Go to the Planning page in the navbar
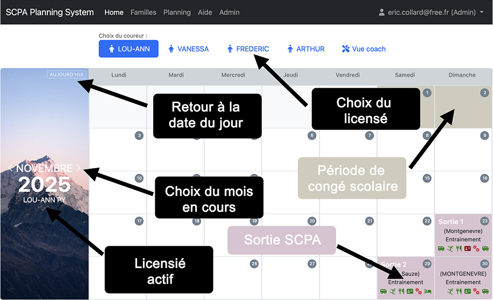The height and width of the screenshot is (300, 493). pos(177,12)
